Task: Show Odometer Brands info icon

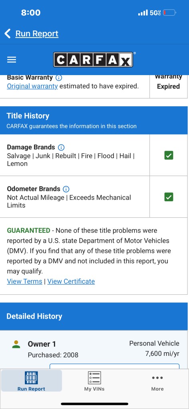Action: 66,189
